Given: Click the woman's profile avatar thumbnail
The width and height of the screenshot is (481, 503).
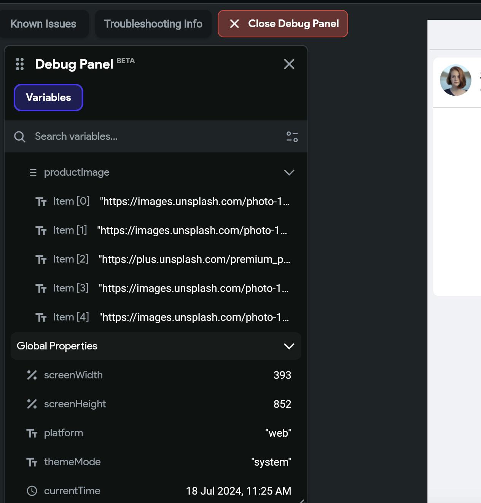Looking at the screenshot, I should (x=456, y=80).
